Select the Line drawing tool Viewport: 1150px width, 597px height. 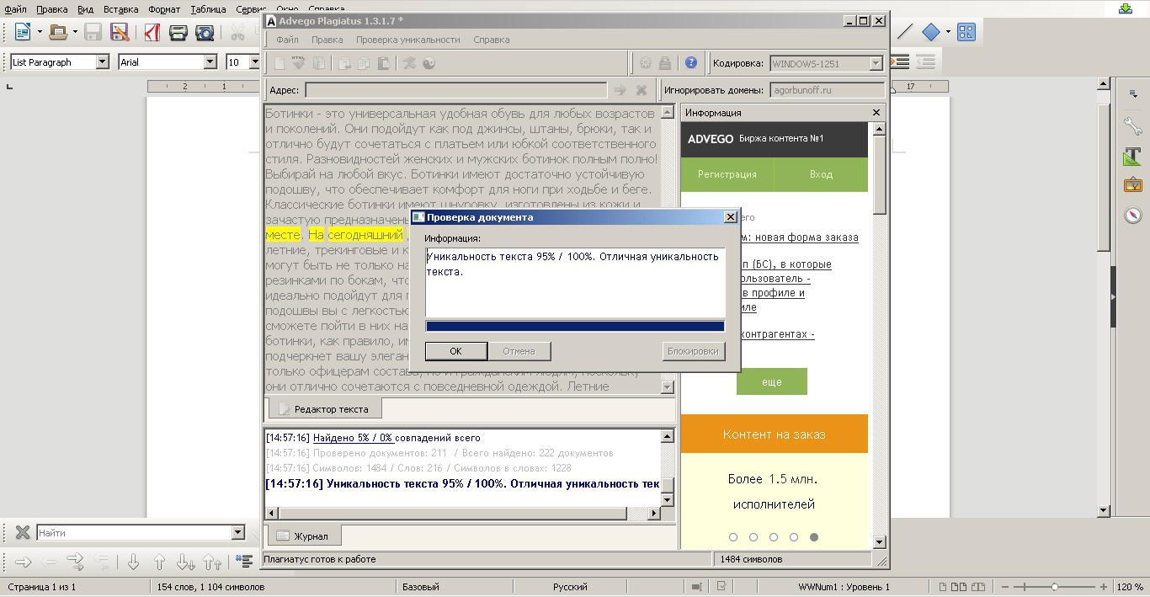tap(905, 32)
